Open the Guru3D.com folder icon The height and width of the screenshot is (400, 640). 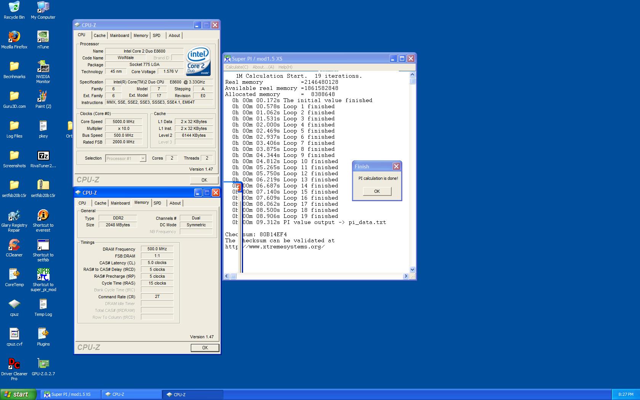click(14, 99)
